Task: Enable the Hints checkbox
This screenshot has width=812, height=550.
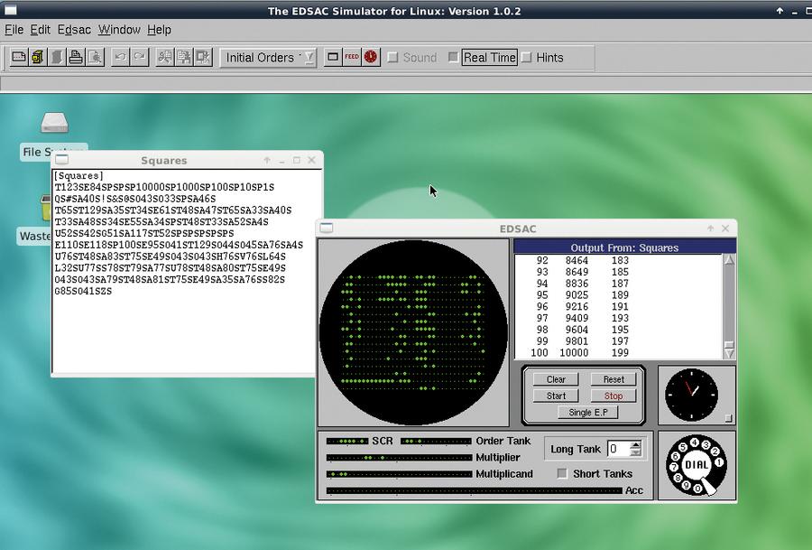Action: point(526,58)
